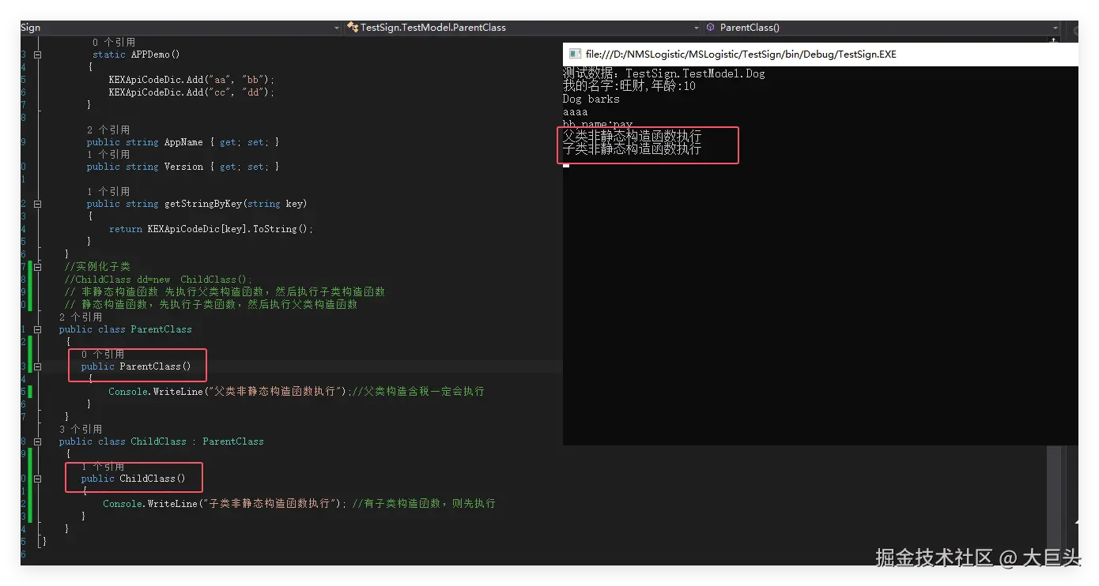Screen dimensions: 1099x586
Task: Open the 1 个引用 lens above public ChildClass()
Action: pyautogui.click(x=103, y=467)
